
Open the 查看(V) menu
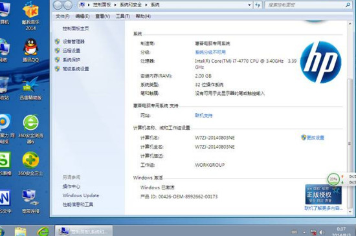tap(103, 16)
